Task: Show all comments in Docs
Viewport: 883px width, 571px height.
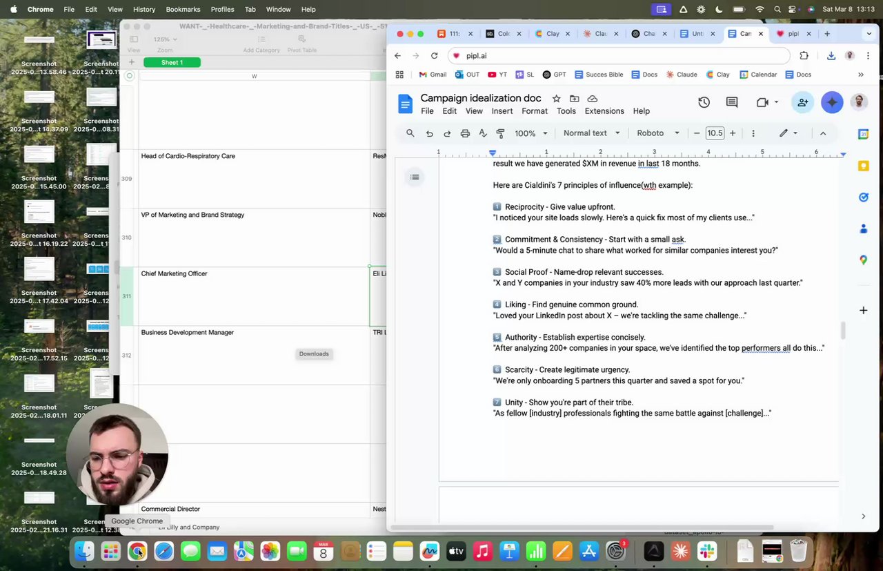Action: pyautogui.click(x=732, y=102)
